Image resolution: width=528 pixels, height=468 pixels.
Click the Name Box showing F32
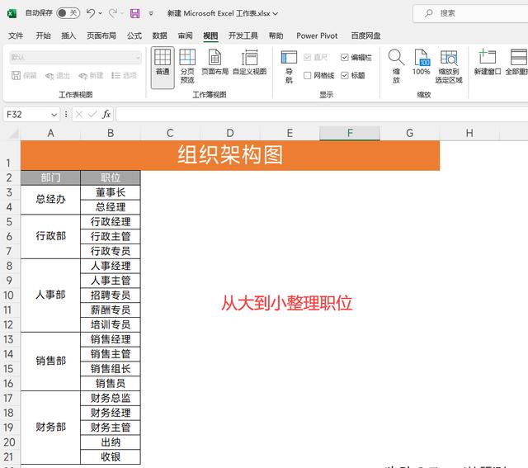coord(27,115)
